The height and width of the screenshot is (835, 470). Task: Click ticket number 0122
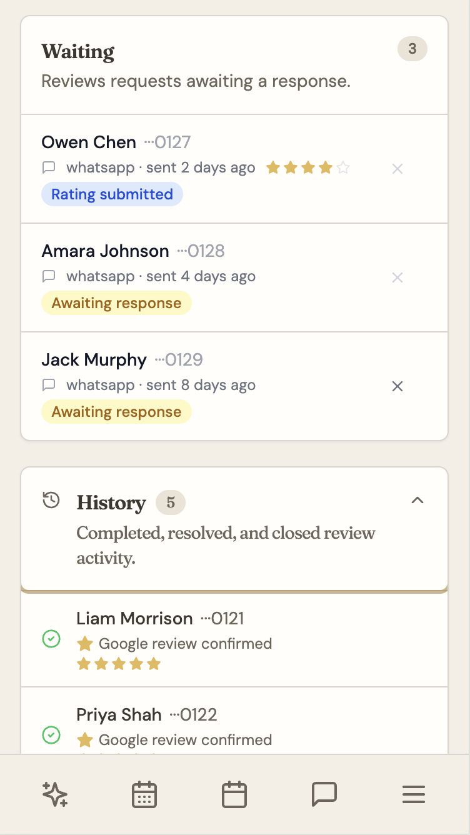point(194,715)
